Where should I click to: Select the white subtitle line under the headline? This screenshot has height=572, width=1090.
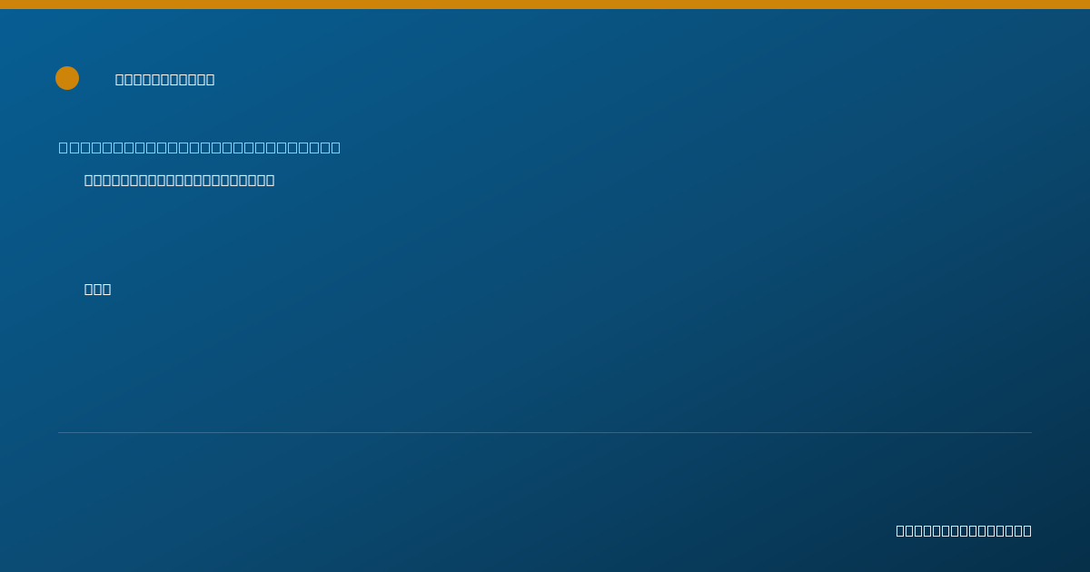click(179, 181)
